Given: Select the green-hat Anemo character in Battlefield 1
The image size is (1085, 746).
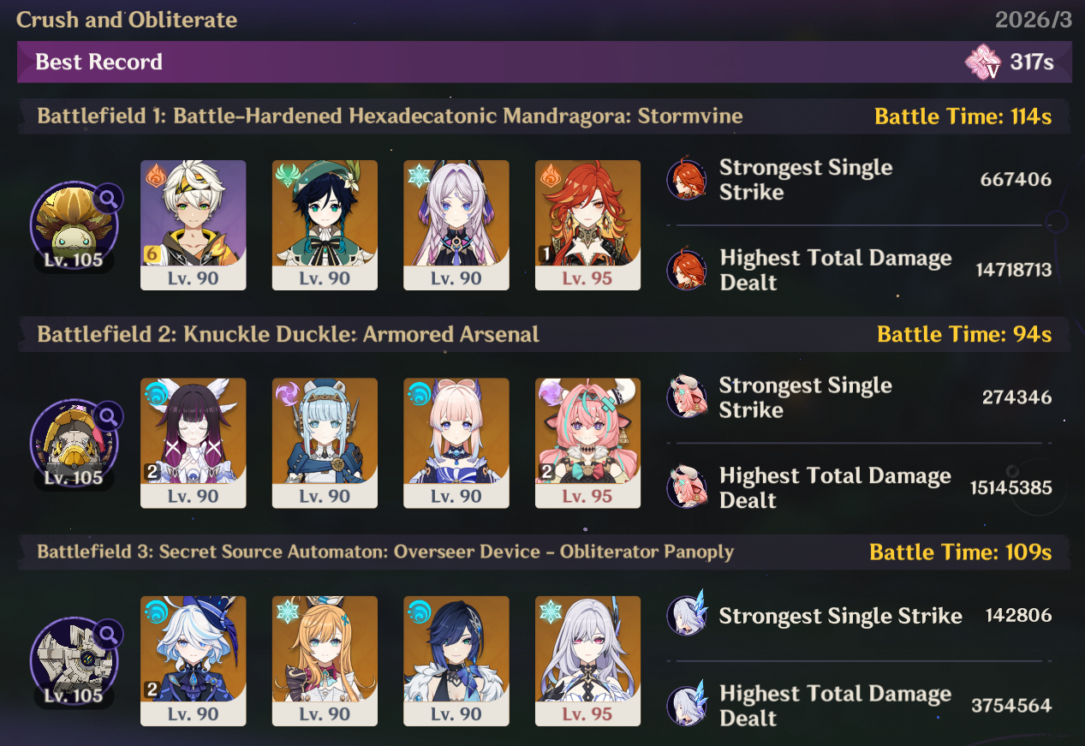Looking at the screenshot, I should (325, 225).
